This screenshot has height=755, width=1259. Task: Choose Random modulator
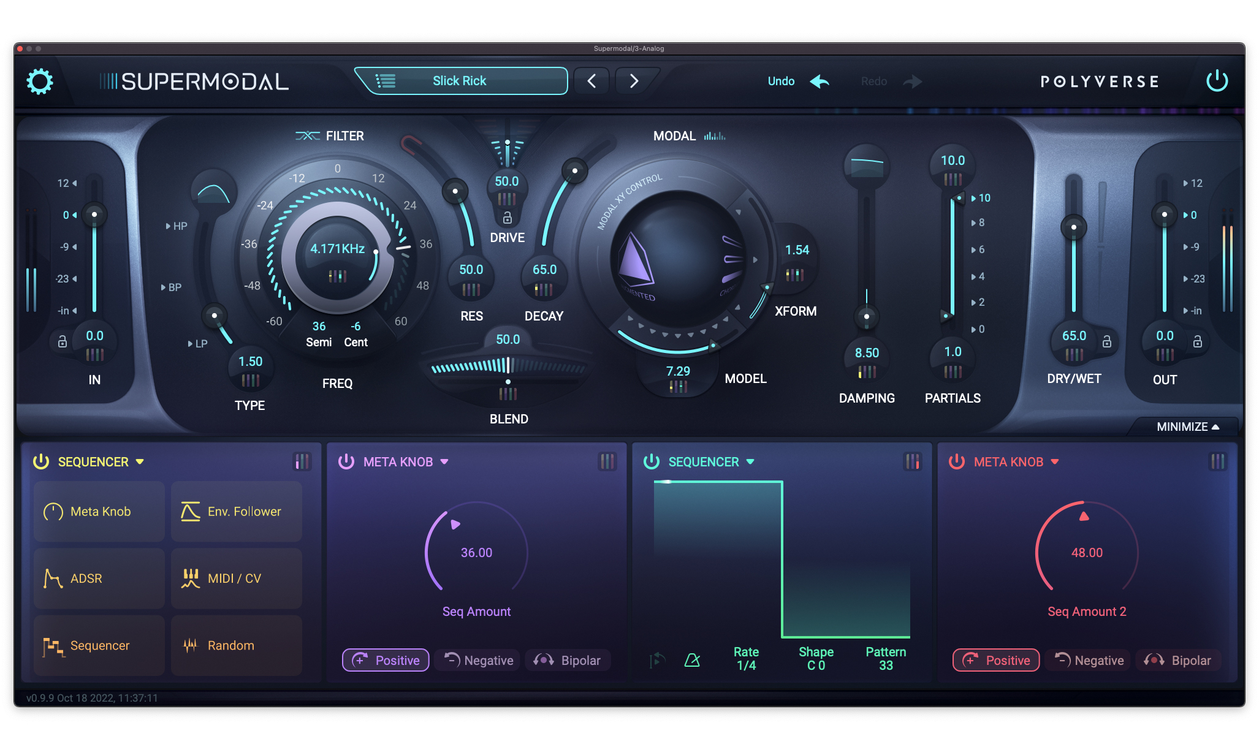coord(237,645)
